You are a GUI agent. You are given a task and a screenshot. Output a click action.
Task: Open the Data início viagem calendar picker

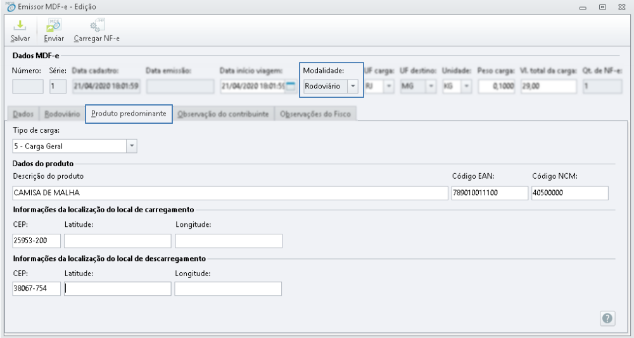pyautogui.click(x=290, y=87)
